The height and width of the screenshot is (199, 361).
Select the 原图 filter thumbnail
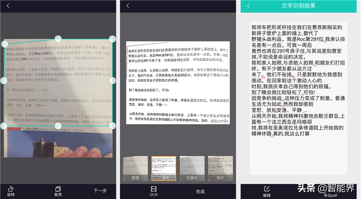point(135,168)
